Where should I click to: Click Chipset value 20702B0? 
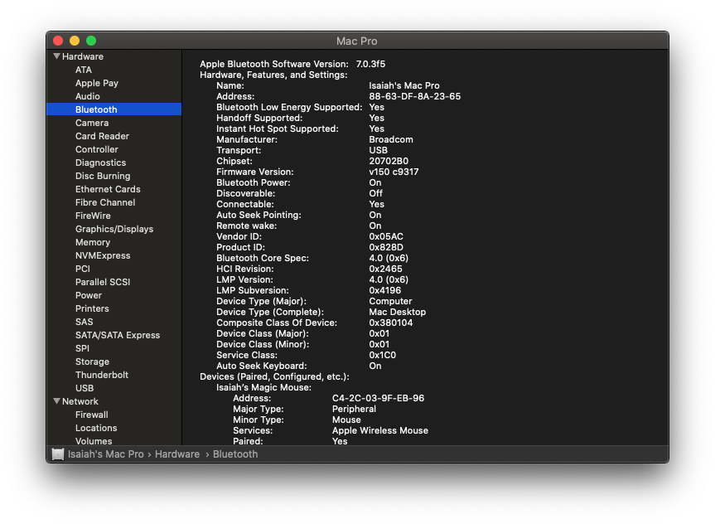(x=389, y=161)
